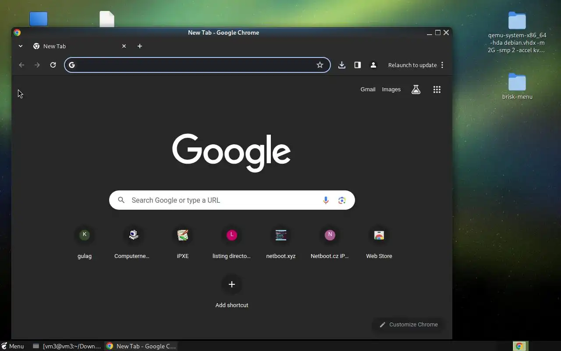Select New Tab - Google Chrome taskbar entry
The width and height of the screenshot is (561, 351).
pos(141,346)
